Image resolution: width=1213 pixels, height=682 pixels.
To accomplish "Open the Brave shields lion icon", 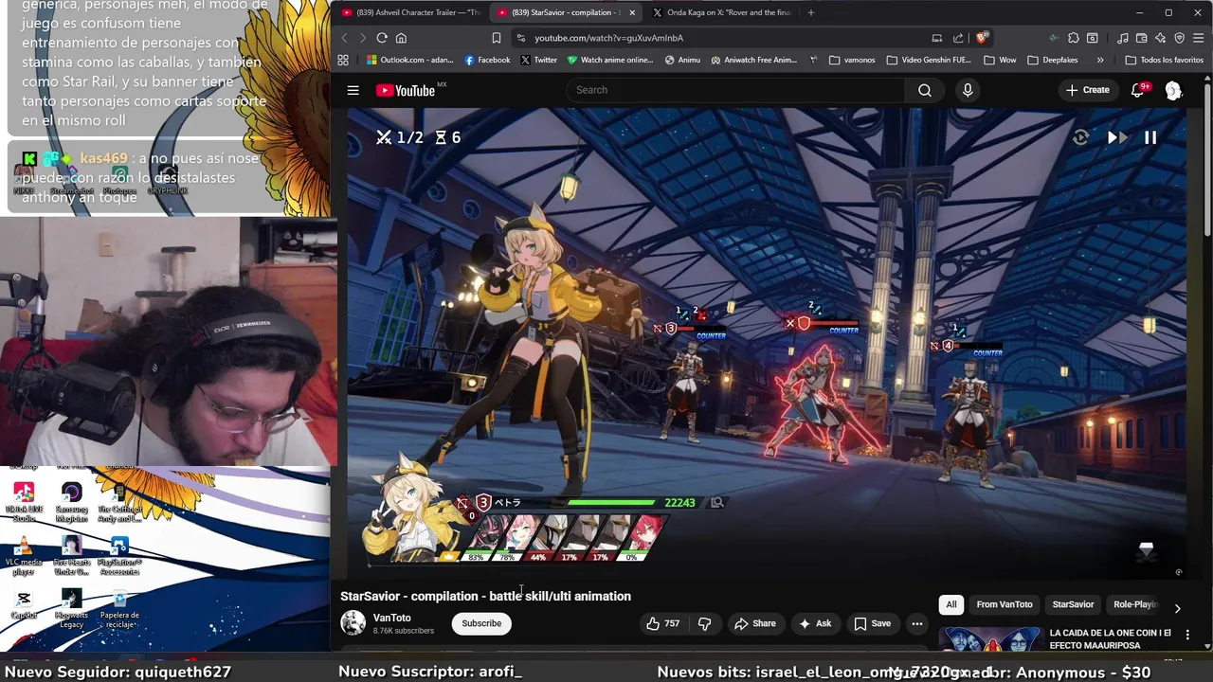I will [982, 38].
